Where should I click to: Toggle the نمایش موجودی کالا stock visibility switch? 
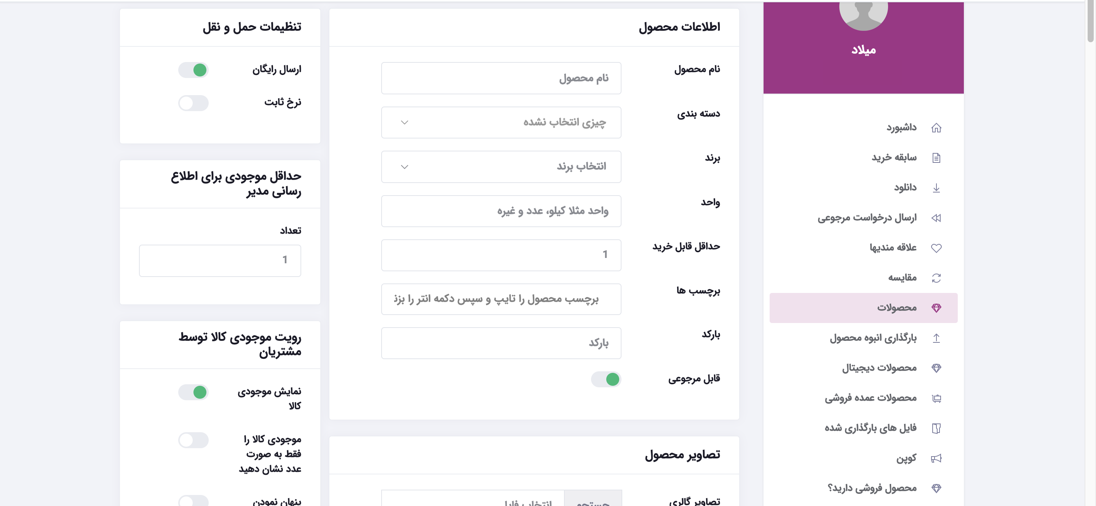click(193, 393)
